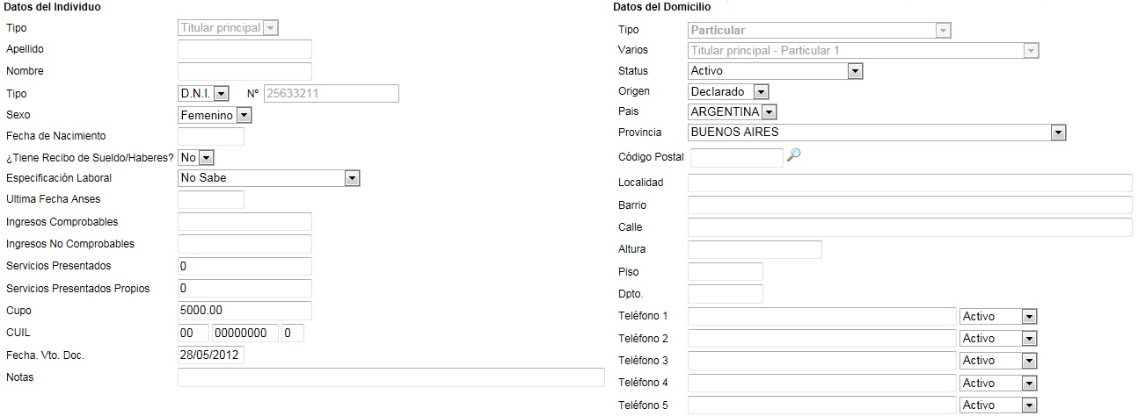Expand the Provincia dropdown showing BUENOS AIRES

coord(877,133)
